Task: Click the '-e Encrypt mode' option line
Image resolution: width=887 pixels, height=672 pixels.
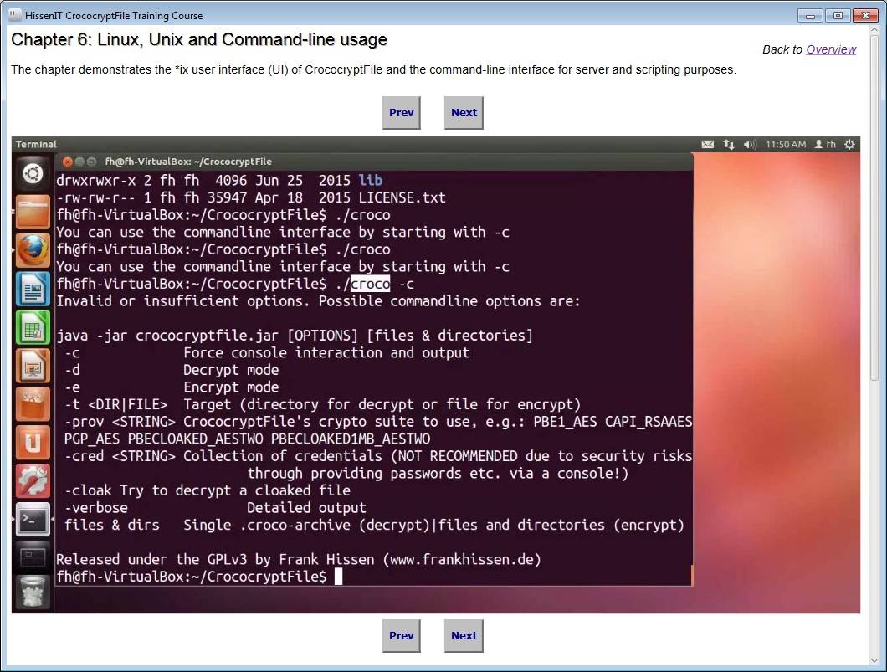Action: click(172, 387)
